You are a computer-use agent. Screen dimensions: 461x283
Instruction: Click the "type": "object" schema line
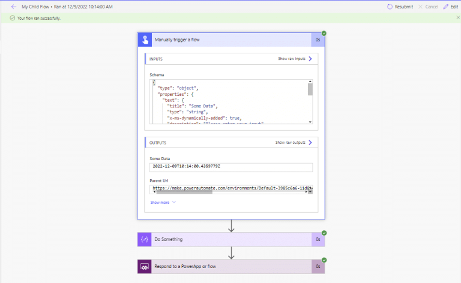(x=178, y=88)
